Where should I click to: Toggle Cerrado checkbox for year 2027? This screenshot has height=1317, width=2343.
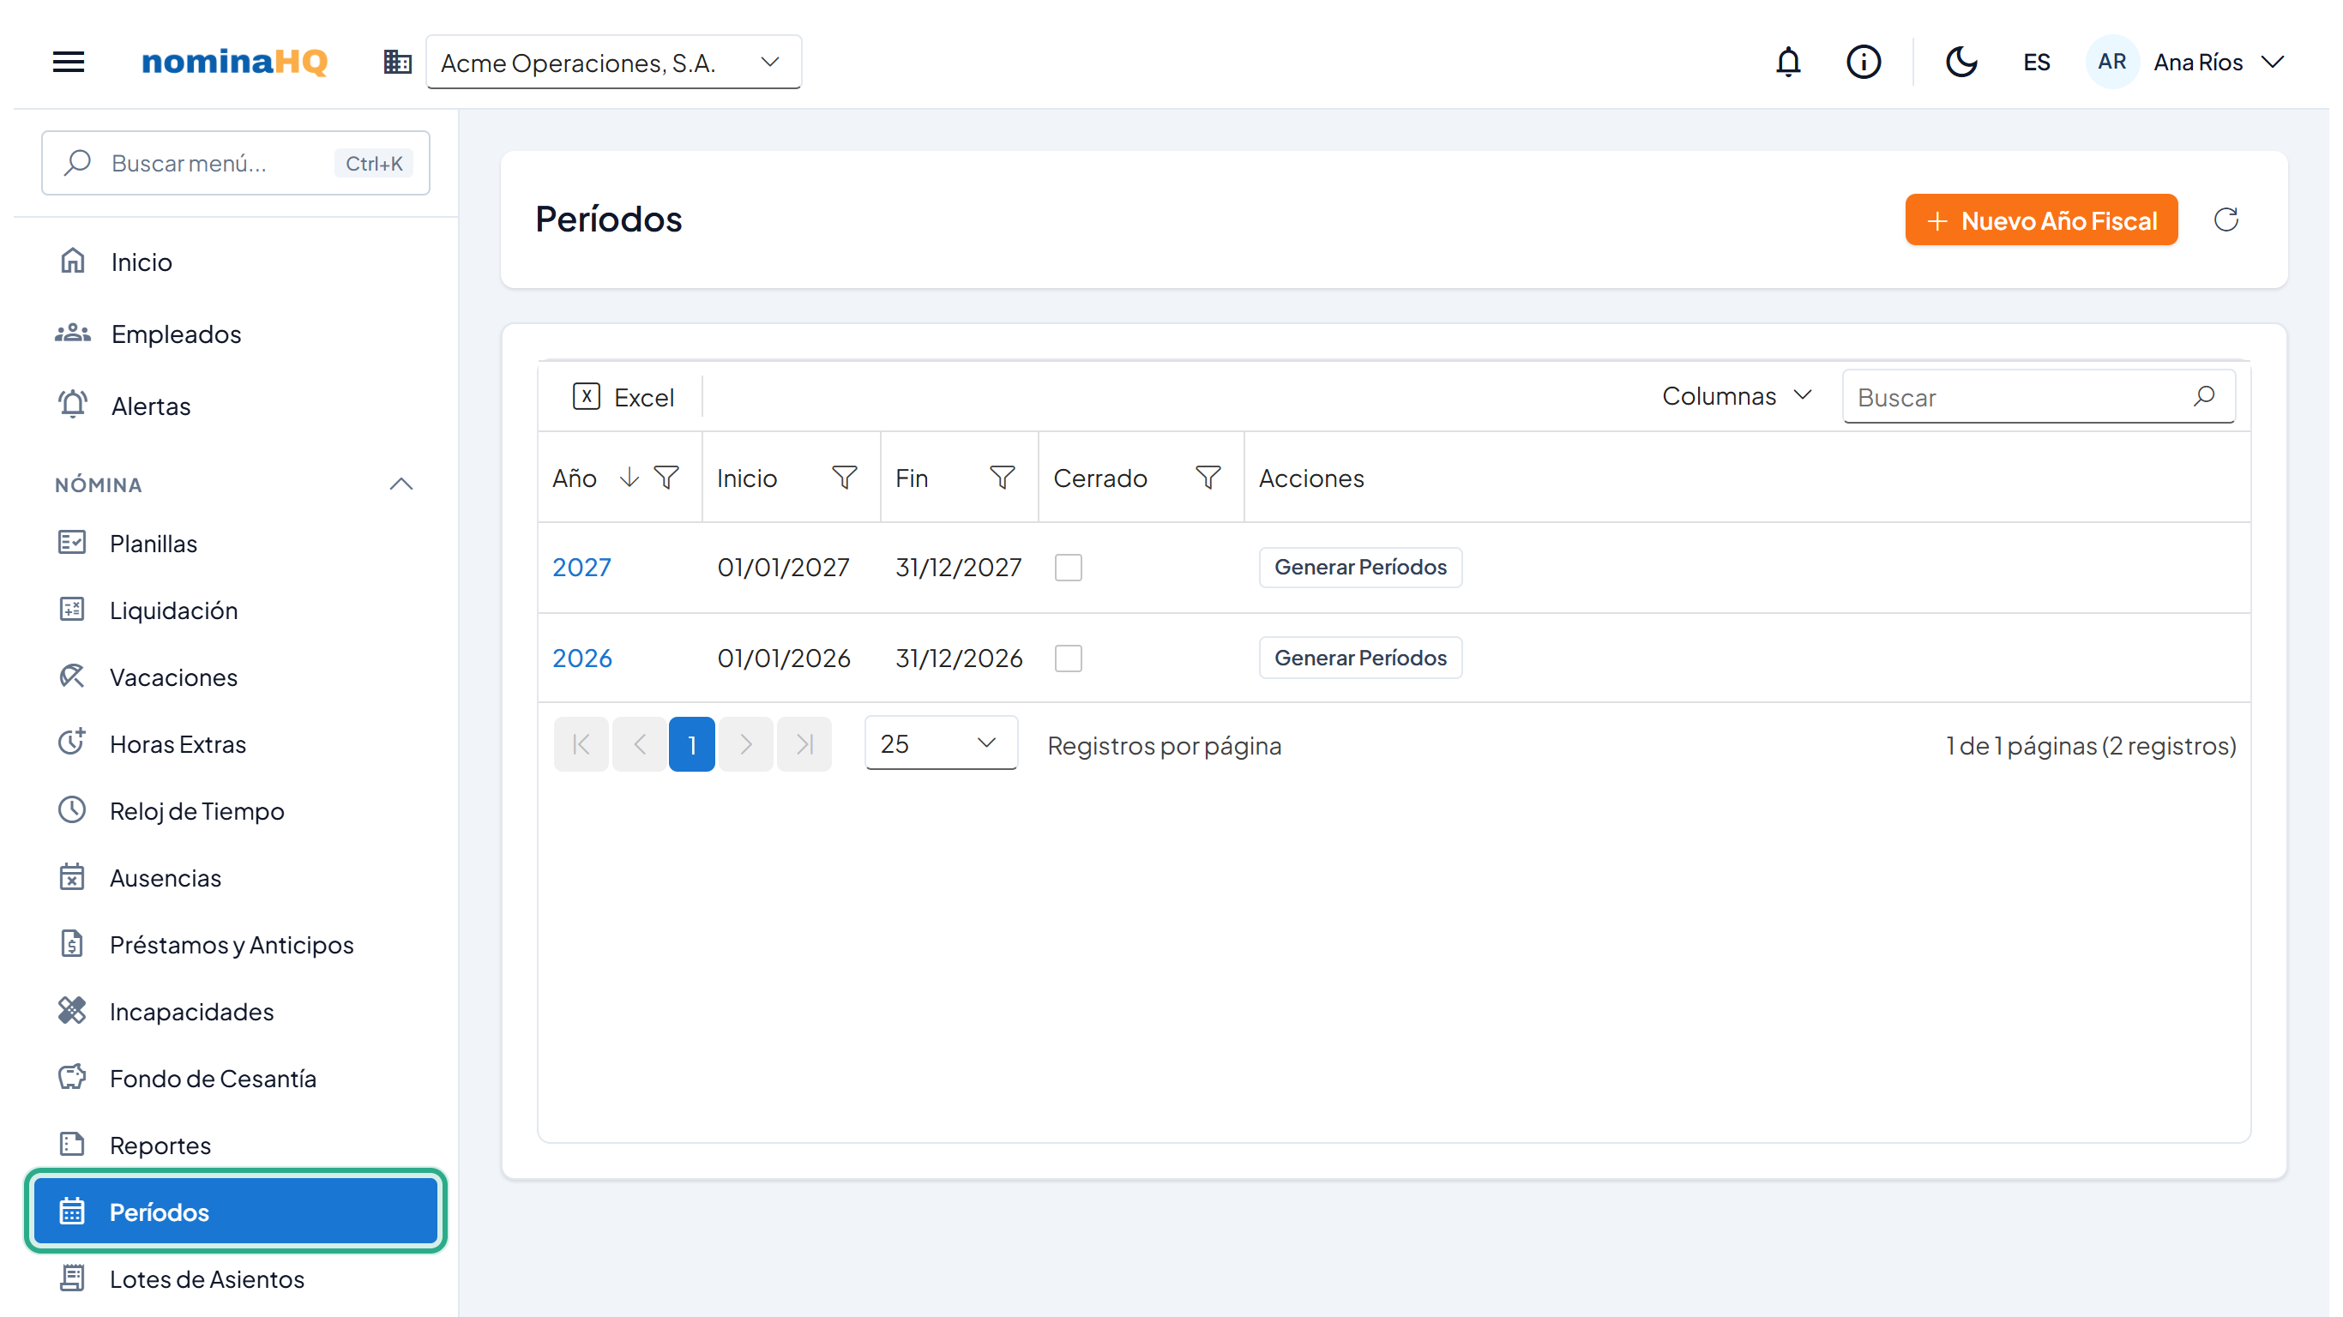tap(1068, 568)
